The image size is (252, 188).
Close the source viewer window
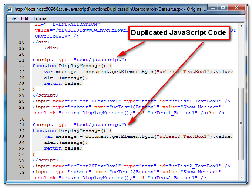point(236,7)
